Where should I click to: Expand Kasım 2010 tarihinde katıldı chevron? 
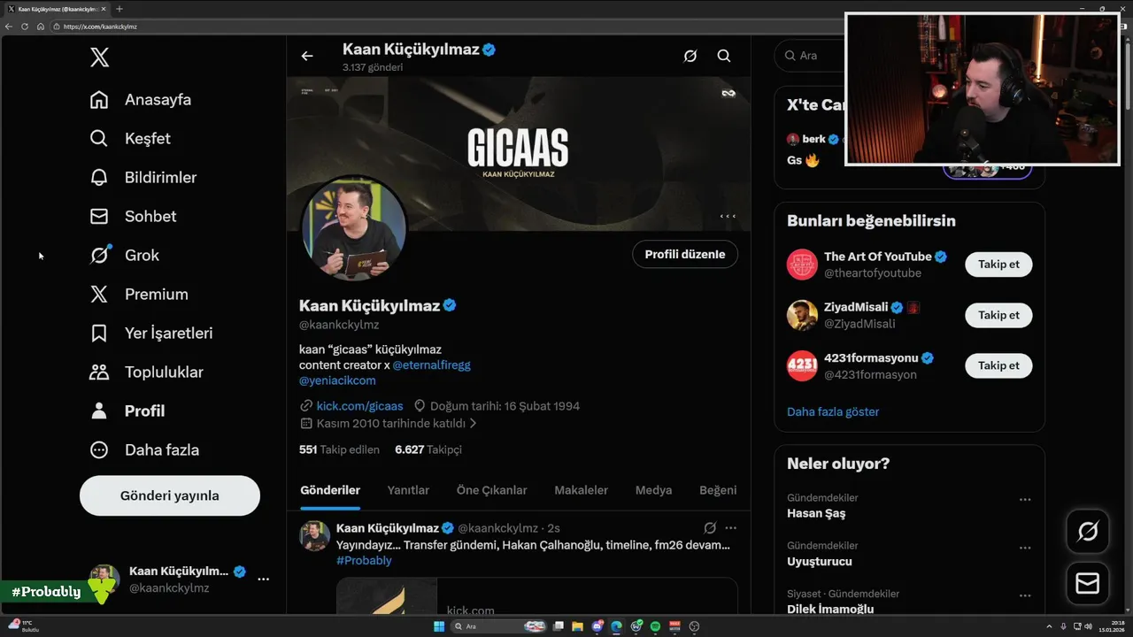click(474, 424)
